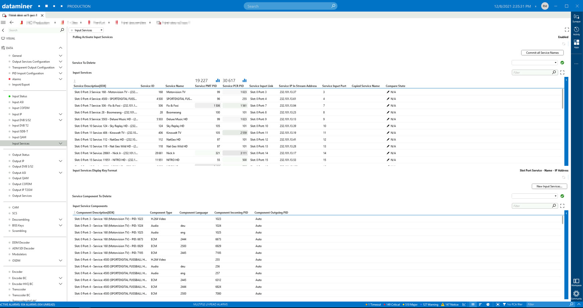Select the Kinowelt TV service row

(x=317, y=133)
